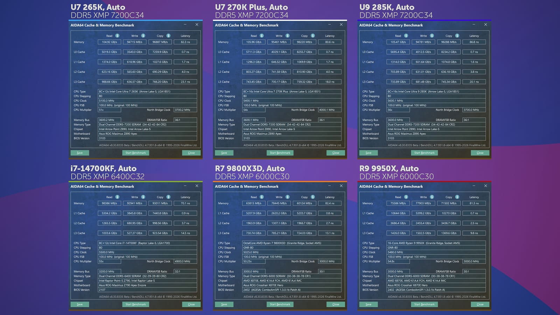Click Motherboard field Asus ROG Maximus Z790 Apex Encore
This screenshot has width=560, height=315.
[147, 285]
